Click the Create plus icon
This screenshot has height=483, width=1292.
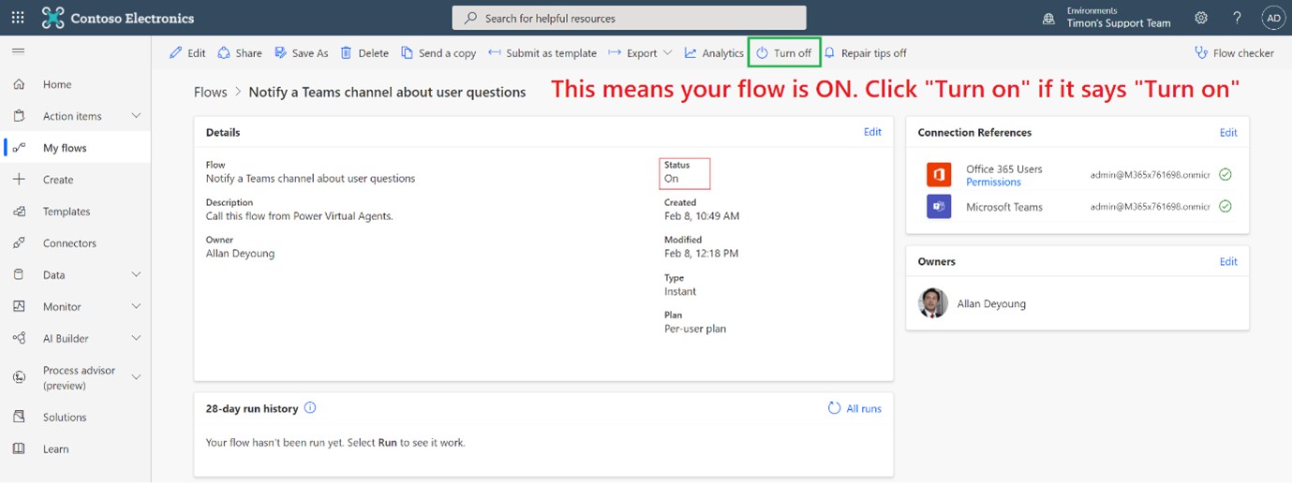(x=19, y=180)
